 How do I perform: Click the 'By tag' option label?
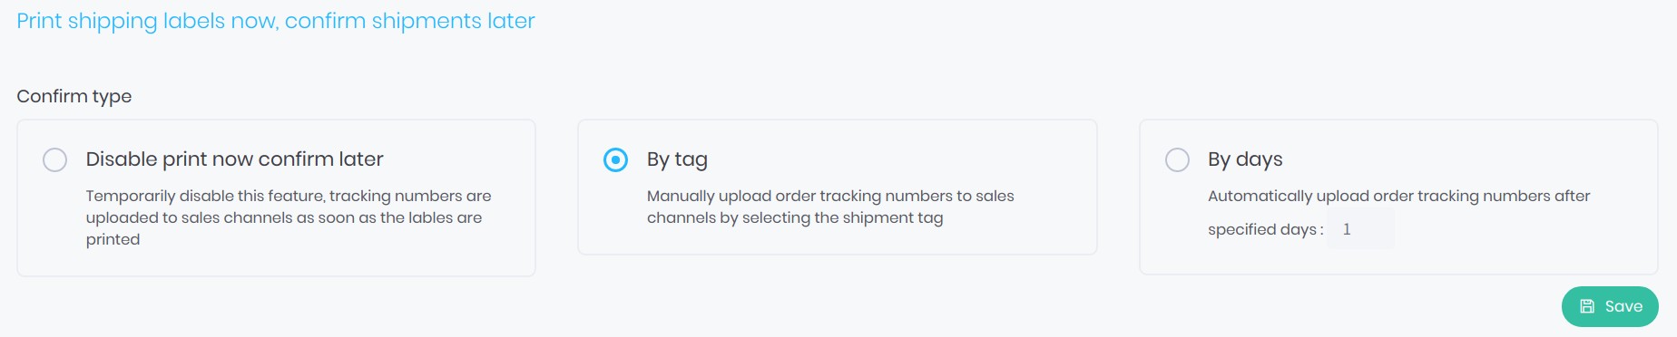pos(677,159)
